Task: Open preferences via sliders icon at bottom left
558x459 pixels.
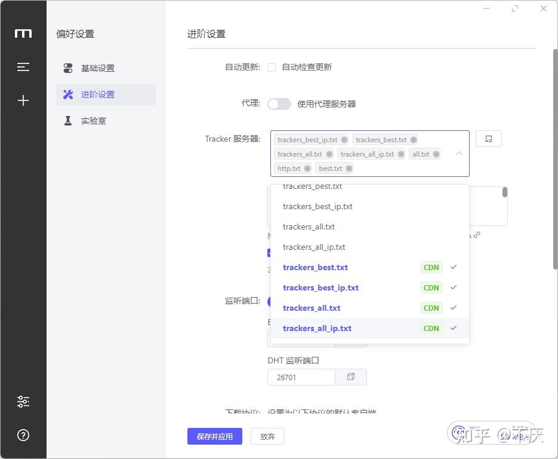Action: tap(23, 402)
